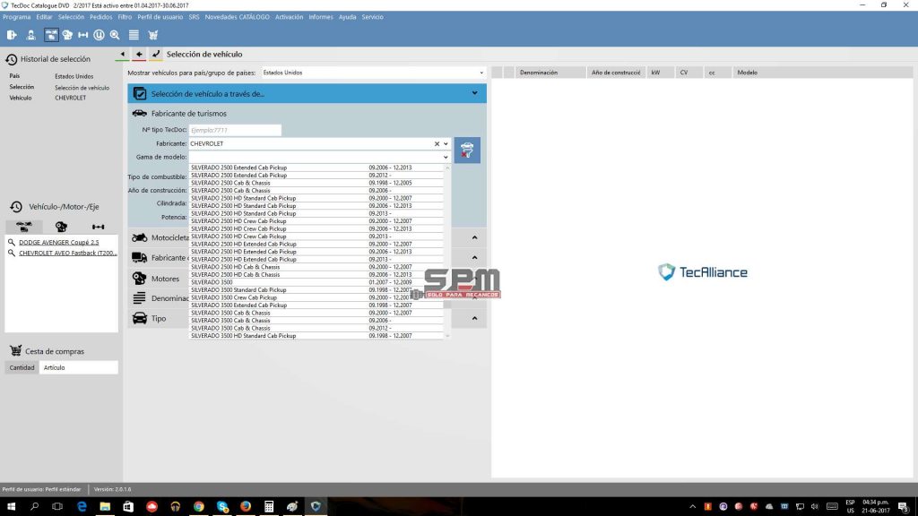This screenshot has height=516, width=918.
Task: Open the shopping cart toolbar icon
Action: pos(153,35)
